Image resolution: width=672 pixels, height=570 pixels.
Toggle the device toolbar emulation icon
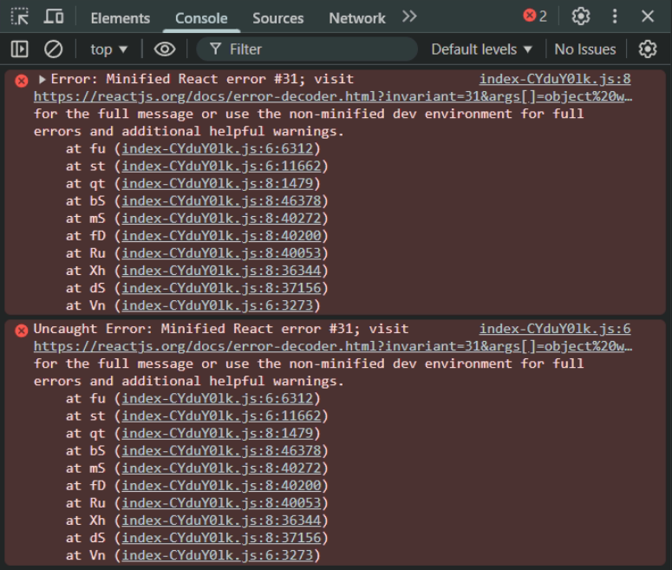tap(54, 16)
